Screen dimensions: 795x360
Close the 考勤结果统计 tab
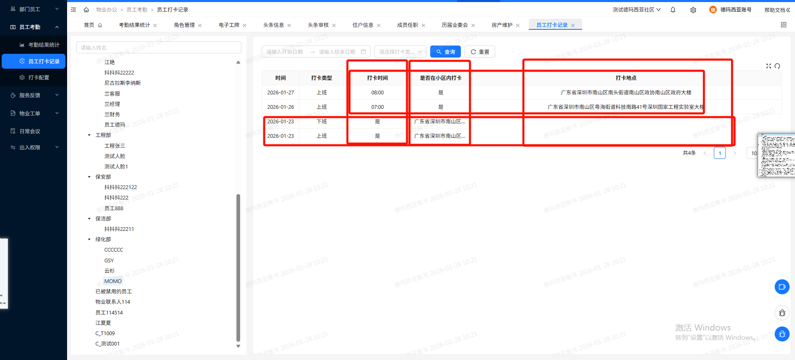(155, 25)
